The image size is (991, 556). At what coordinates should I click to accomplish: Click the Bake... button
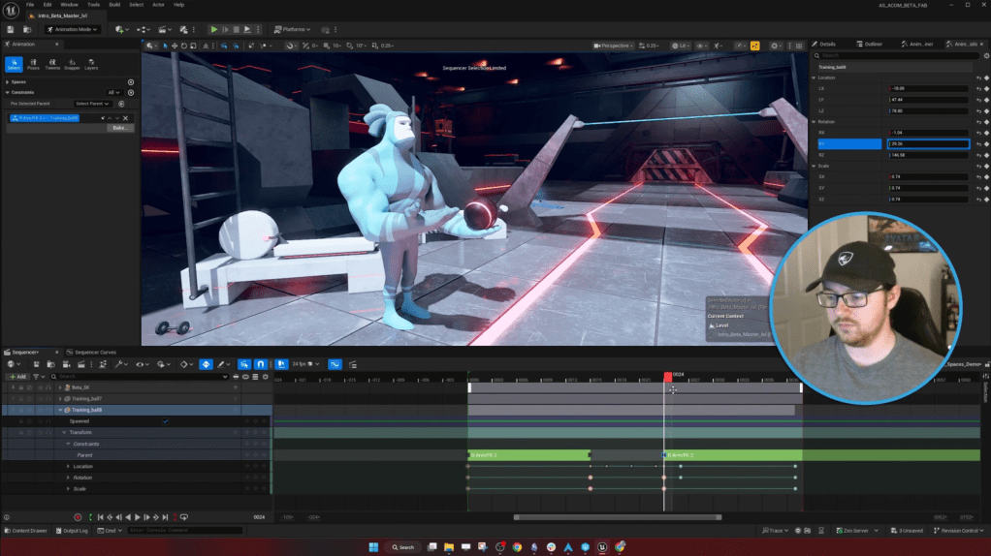coord(120,128)
